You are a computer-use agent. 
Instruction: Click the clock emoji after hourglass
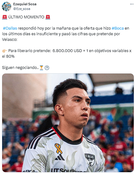(x=47, y=68)
